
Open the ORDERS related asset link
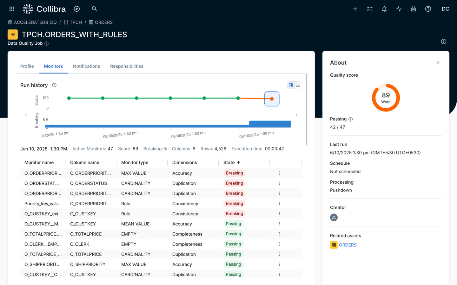[x=348, y=245]
